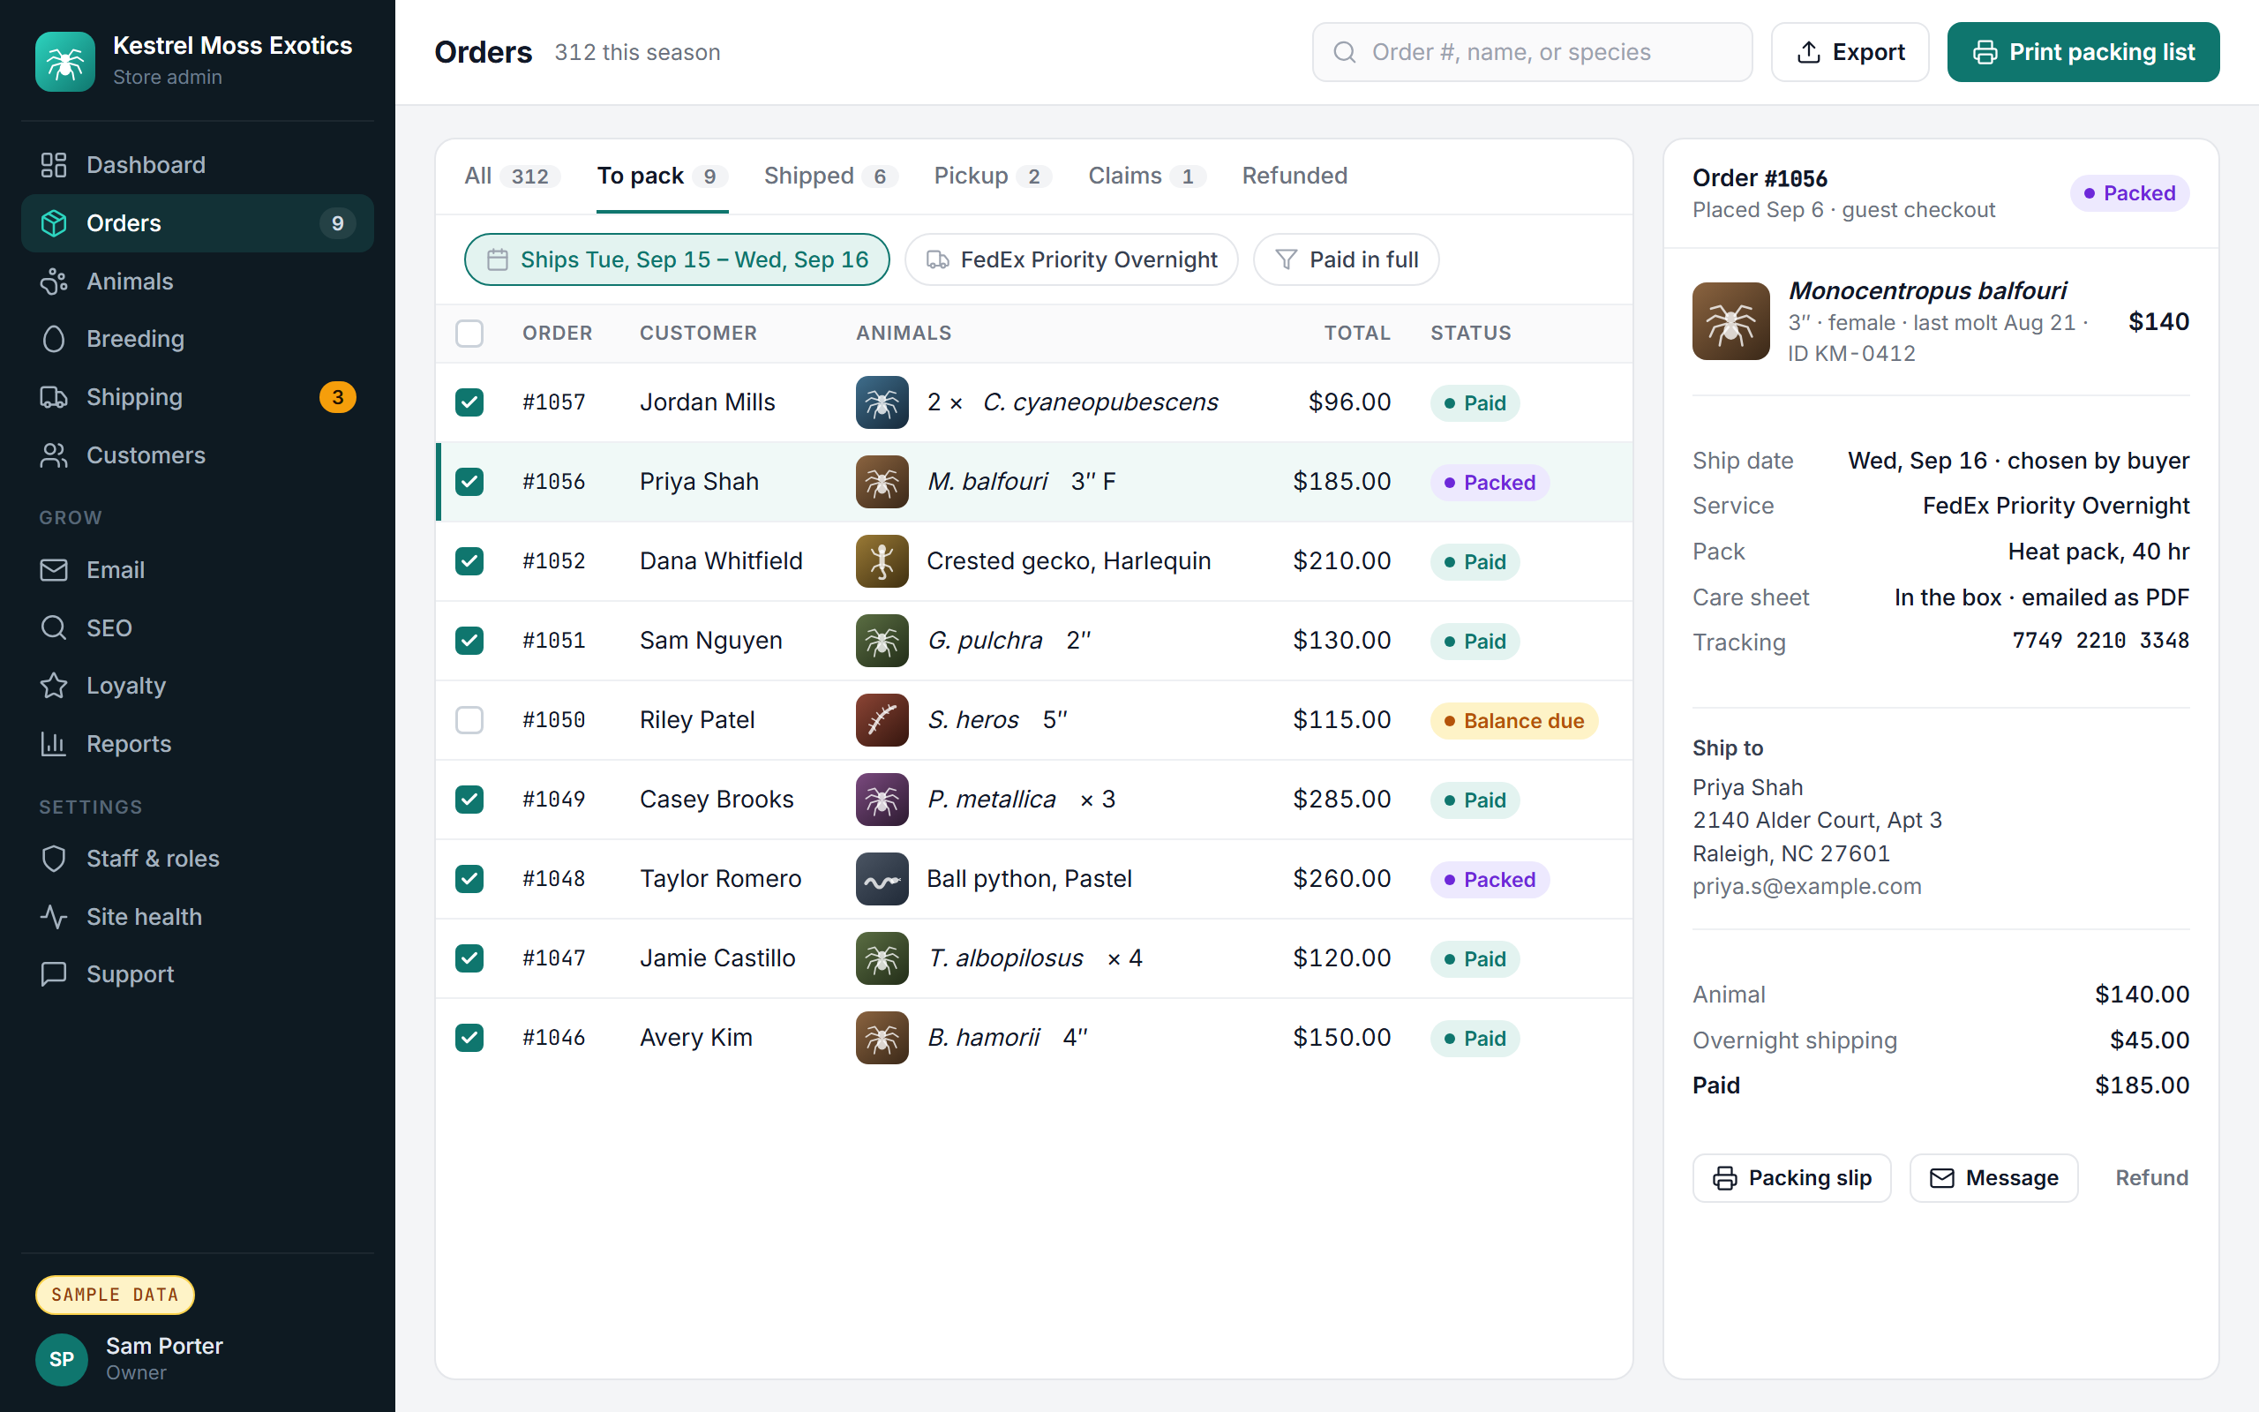
Task: Open Shipping truck icon in sidebar
Action: 54,397
